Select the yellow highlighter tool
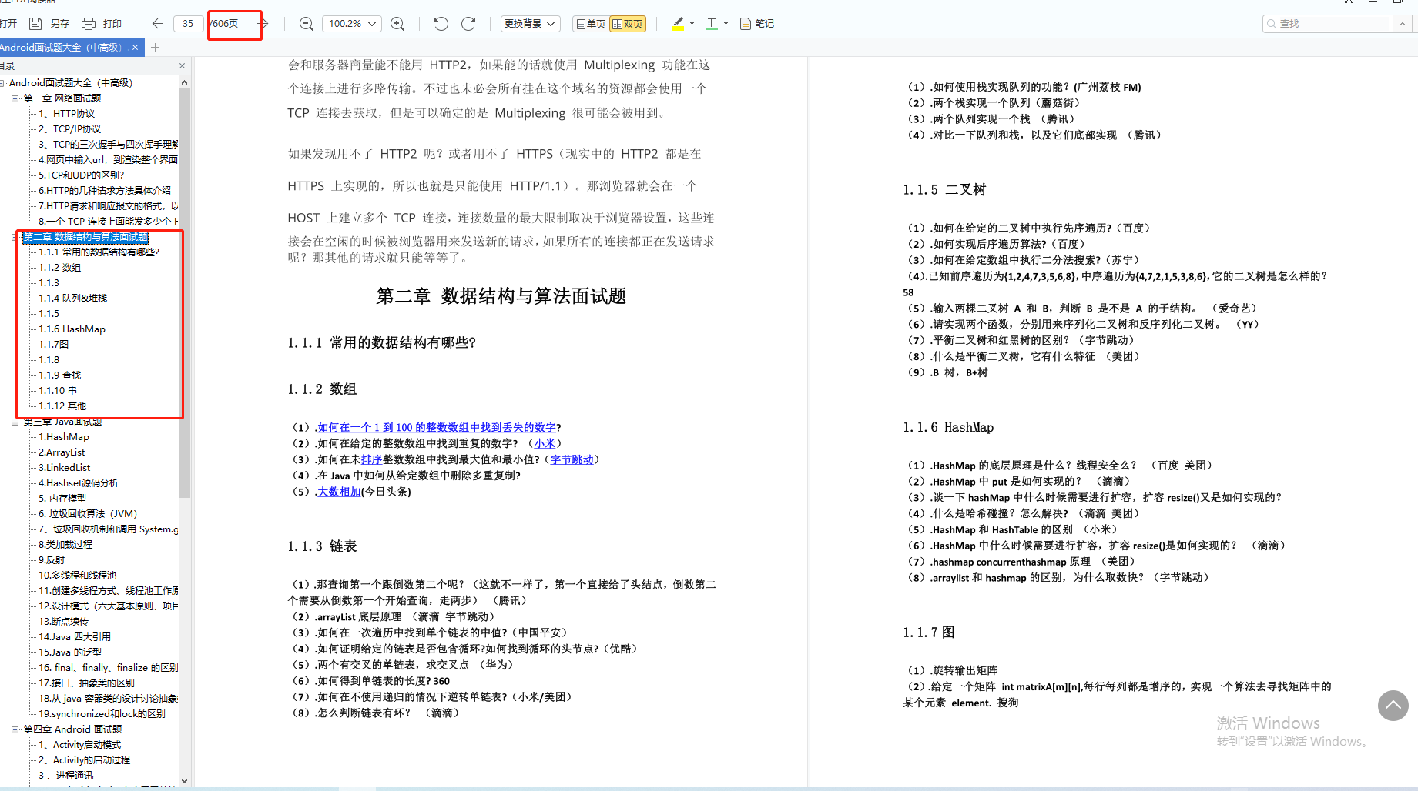The width and height of the screenshot is (1418, 791). click(678, 24)
